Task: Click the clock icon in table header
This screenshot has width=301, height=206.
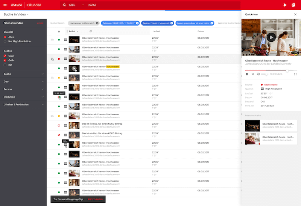Action: click(x=91, y=31)
